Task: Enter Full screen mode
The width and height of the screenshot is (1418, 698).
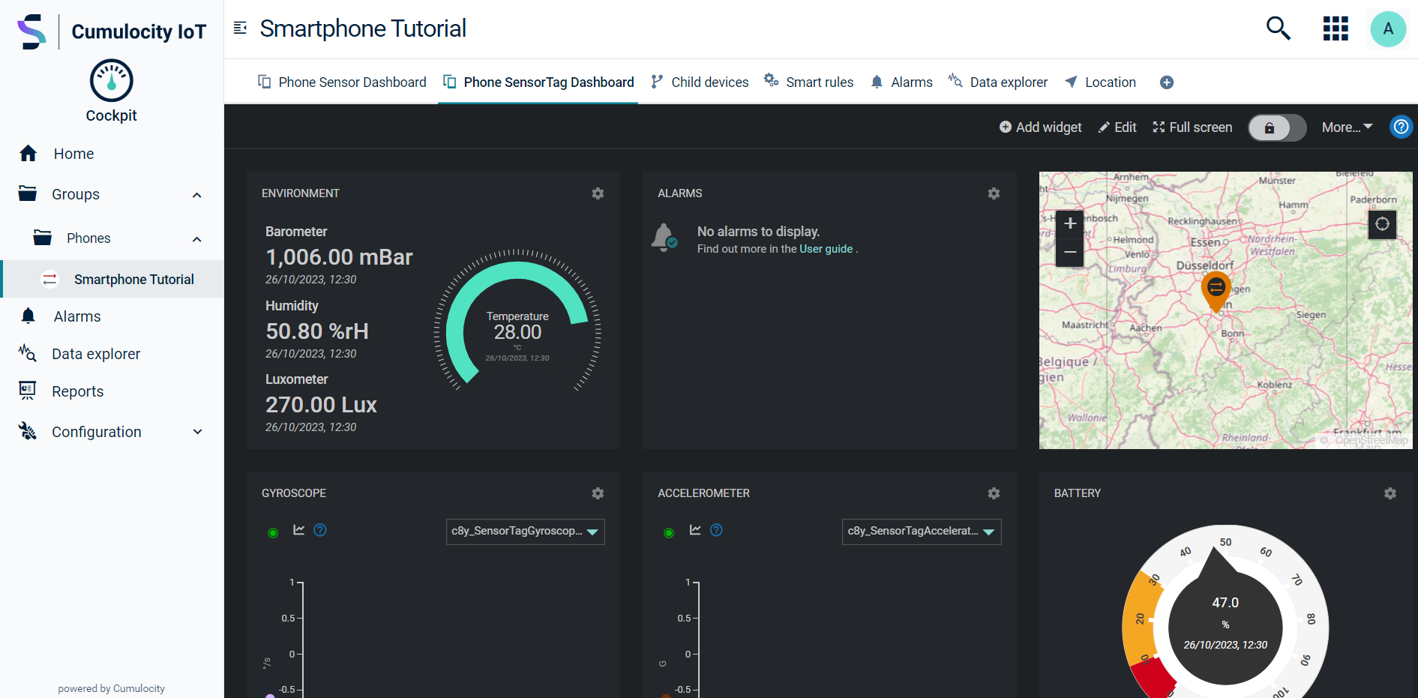Action: [1192, 127]
